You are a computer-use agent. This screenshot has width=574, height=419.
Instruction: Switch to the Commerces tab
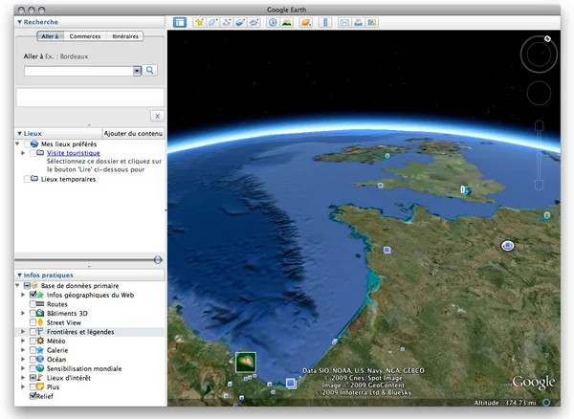pyautogui.click(x=85, y=36)
